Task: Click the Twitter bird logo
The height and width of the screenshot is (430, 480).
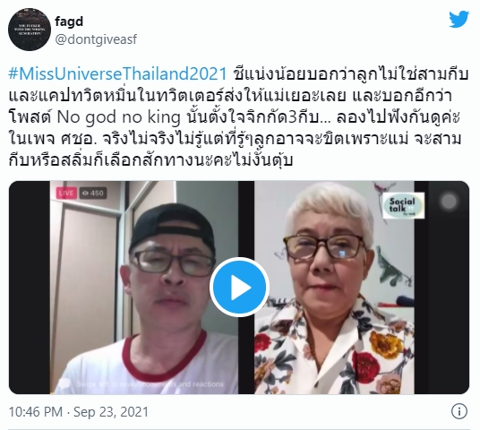Action: (459, 19)
